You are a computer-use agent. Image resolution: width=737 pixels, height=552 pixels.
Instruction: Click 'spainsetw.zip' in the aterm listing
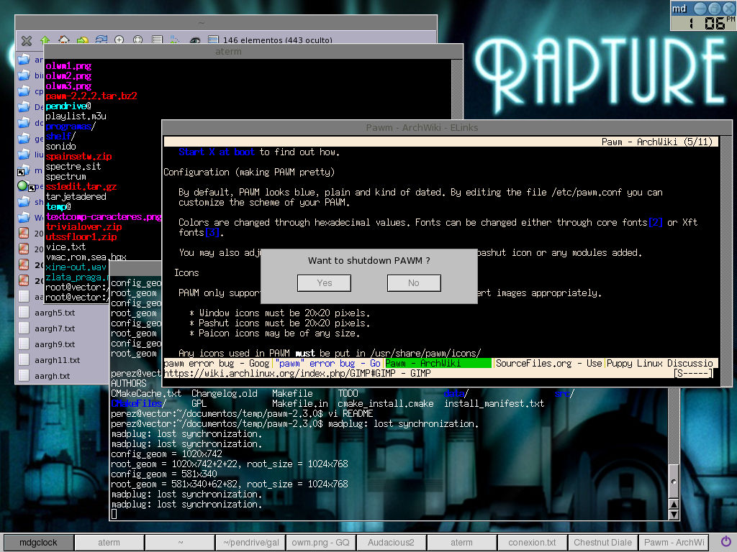click(78, 156)
